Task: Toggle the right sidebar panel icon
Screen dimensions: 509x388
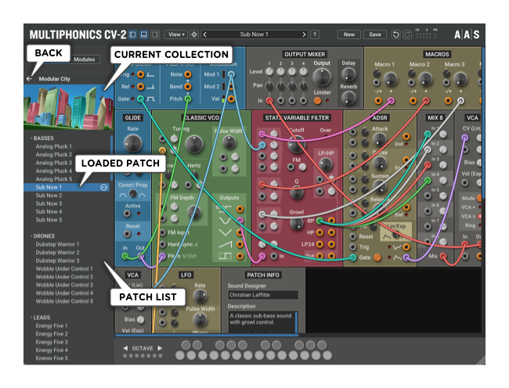Action: click(155, 34)
